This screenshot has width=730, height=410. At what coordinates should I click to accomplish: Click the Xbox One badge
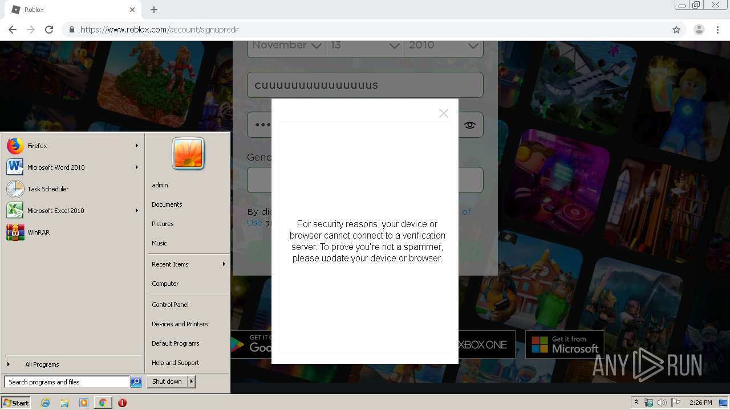point(486,345)
